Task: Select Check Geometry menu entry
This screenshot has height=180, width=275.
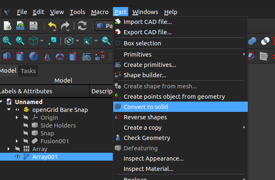Action: point(147,138)
